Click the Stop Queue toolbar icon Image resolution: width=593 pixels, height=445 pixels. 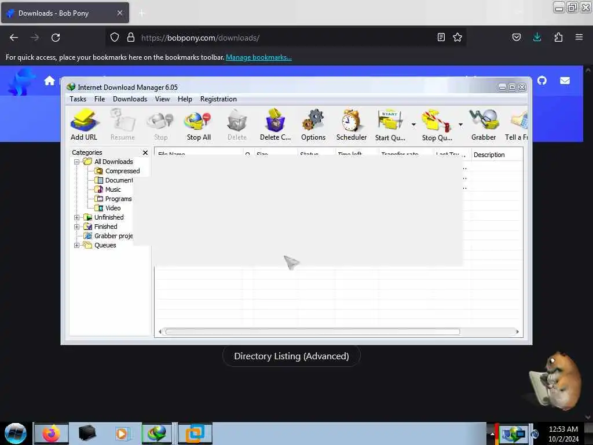pyautogui.click(x=437, y=125)
